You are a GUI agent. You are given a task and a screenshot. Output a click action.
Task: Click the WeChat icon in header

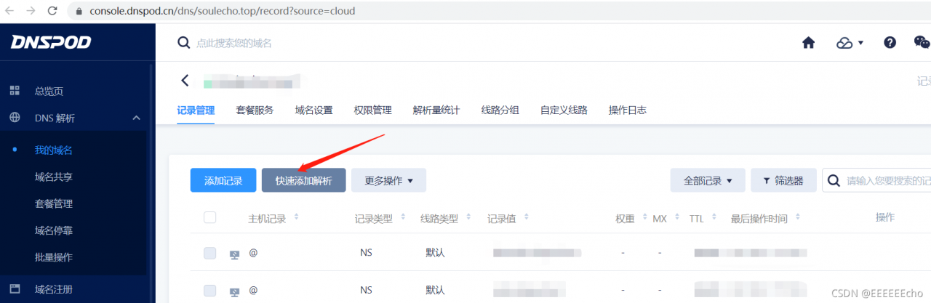922,43
